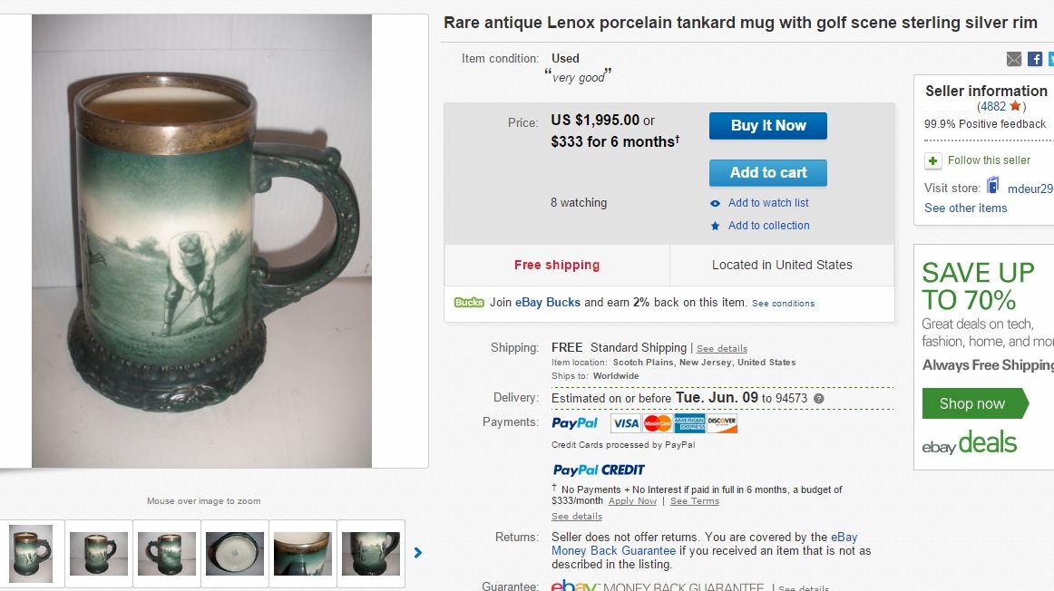The image size is (1054, 591).
Task: Click the star icon for collection
Action: (716, 226)
